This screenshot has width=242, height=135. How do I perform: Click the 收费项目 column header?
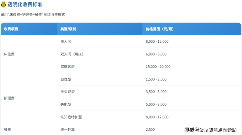pos(11,29)
